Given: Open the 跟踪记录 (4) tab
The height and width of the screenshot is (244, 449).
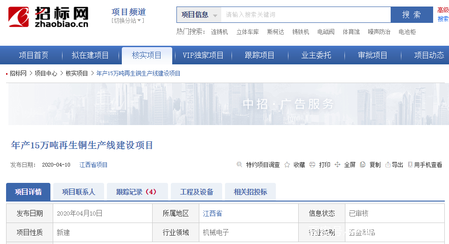Looking at the screenshot, I should [x=136, y=192].
